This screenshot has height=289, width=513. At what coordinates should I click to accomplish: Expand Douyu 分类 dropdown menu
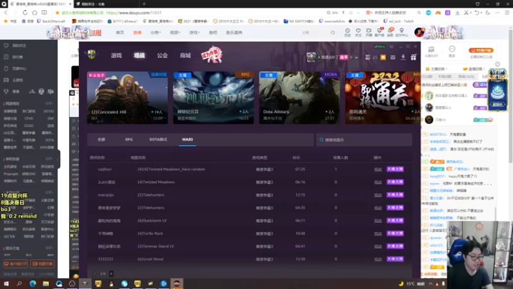[x=155, y=33]
